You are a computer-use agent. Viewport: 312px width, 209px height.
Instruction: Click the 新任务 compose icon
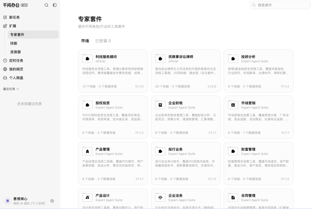[5, 18]
